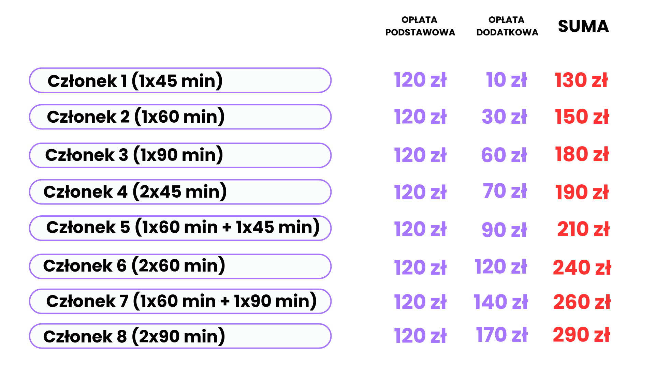Click the red 130 zł total
655x368 pixels.
coord(581,80)
